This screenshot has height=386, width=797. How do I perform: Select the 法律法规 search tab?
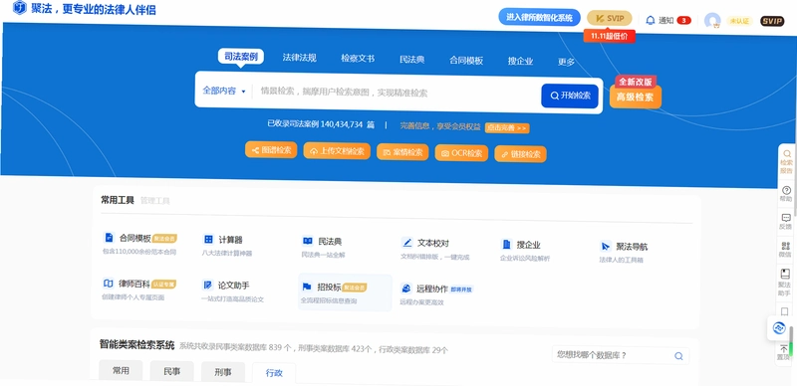click(x=300, y=58)
